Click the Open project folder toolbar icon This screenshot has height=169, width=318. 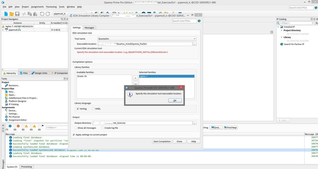[x=12, y=14]
